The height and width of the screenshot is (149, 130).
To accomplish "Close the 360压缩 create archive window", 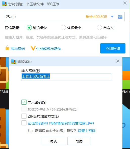I will [x=125, y=3].
